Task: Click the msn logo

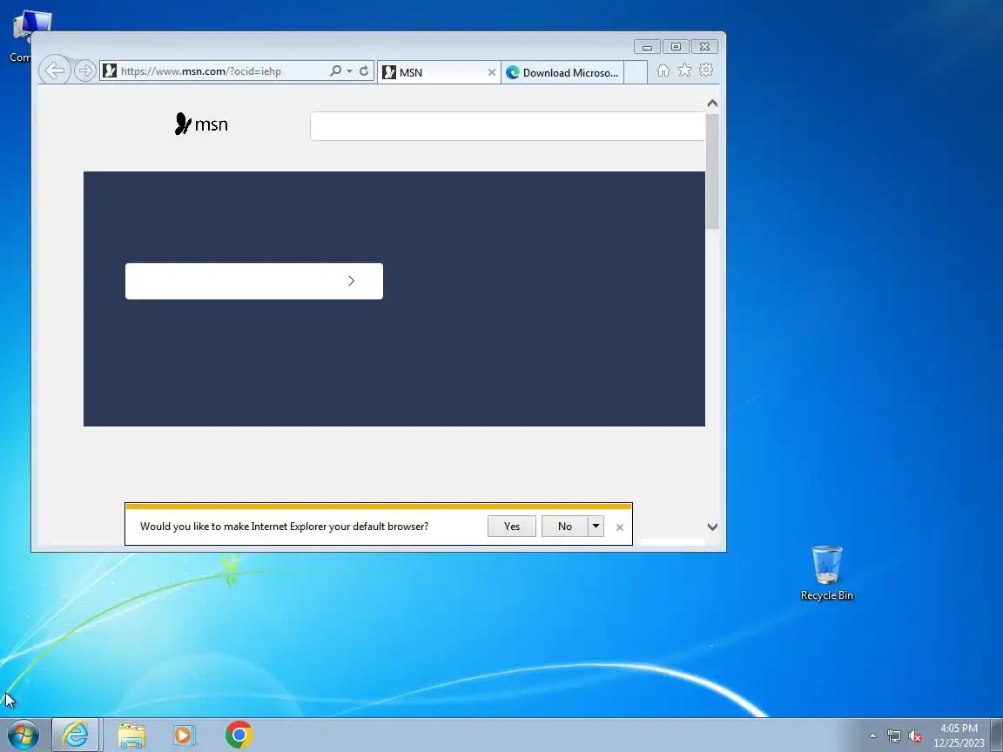Action: (x=201, y=124)
